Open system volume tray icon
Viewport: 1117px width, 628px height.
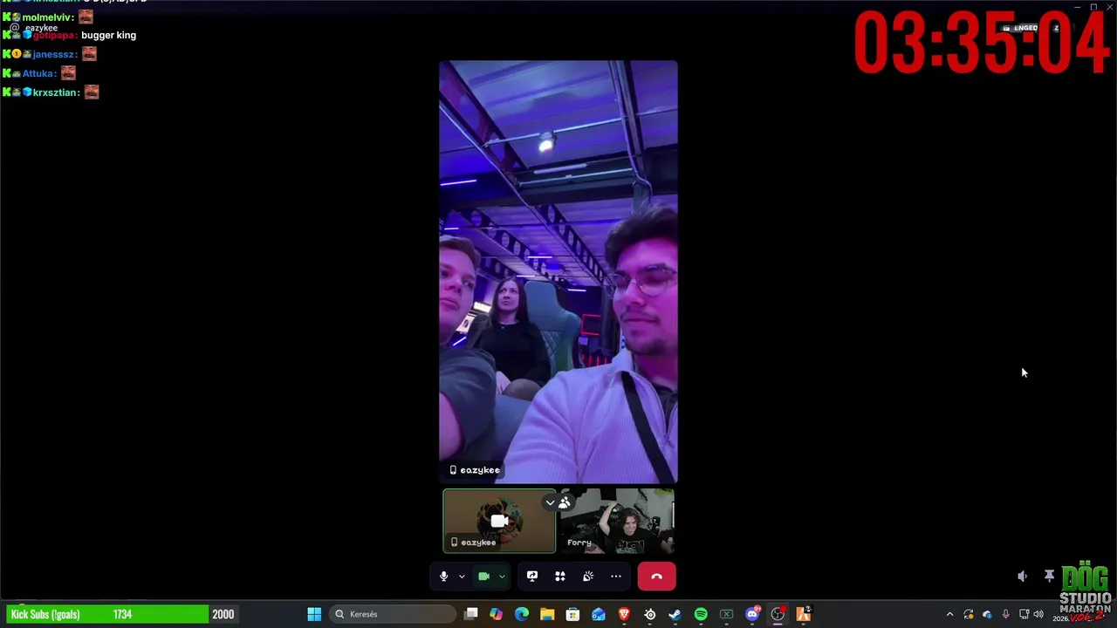tap(1038, 614)
